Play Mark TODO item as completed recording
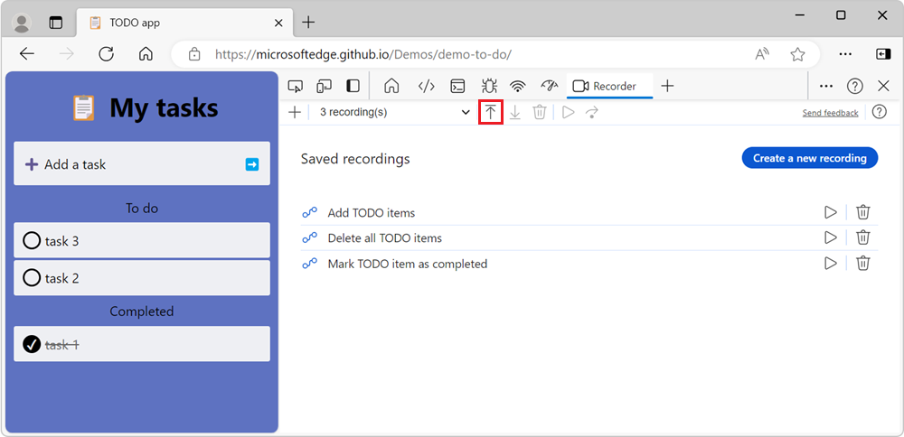 pos(830,263)
